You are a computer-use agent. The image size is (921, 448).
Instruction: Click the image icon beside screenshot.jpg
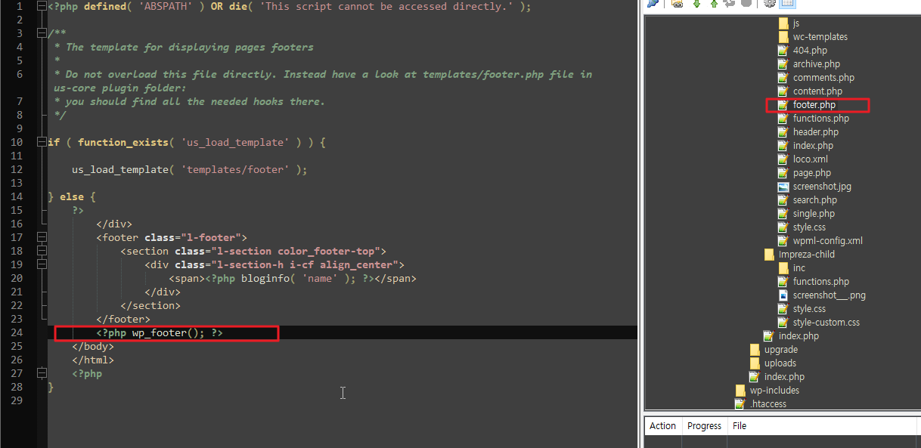[783, 186]
